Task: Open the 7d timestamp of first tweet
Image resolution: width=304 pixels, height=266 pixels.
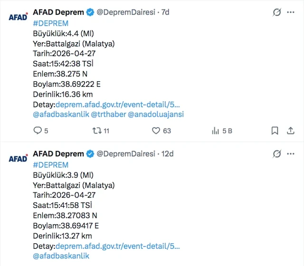Action: [165, 12]
